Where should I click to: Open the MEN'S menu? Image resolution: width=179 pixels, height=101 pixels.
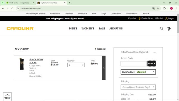click(x=73, y=29)
